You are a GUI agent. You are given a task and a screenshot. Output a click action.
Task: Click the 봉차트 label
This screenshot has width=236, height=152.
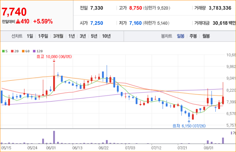pyautogui.click(x=166, y=36)
